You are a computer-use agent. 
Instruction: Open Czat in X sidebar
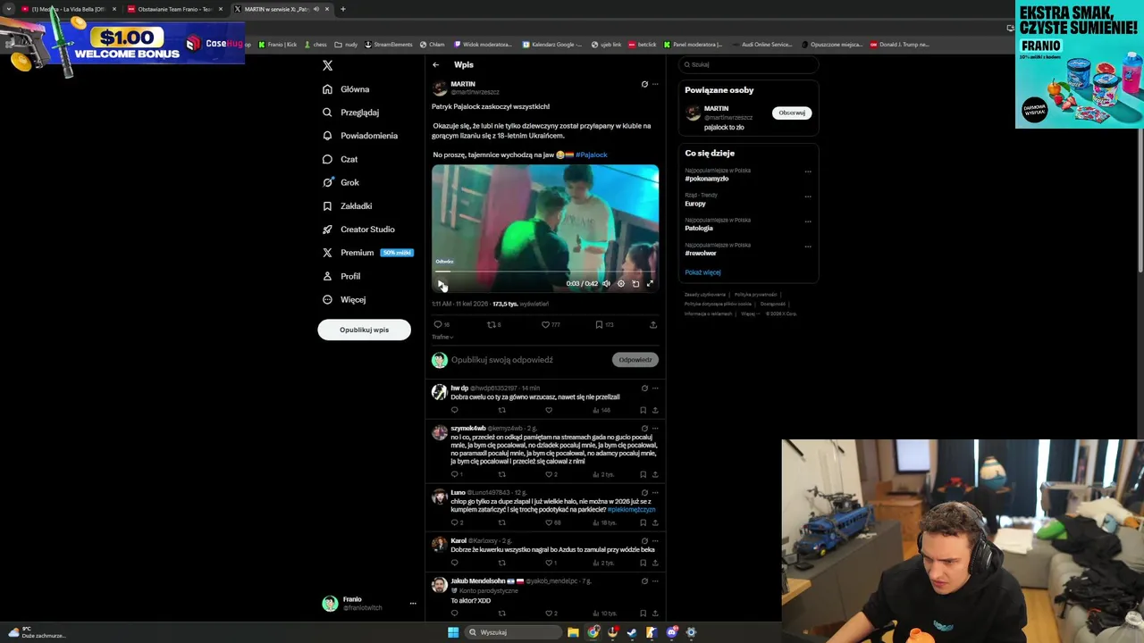pos(340,159)
